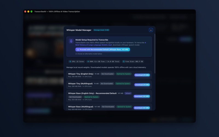Click Not Downloaded badge for Base Multilingual
Image resolution: width=219 pixels, height=137 pixels.
point(108,107)
